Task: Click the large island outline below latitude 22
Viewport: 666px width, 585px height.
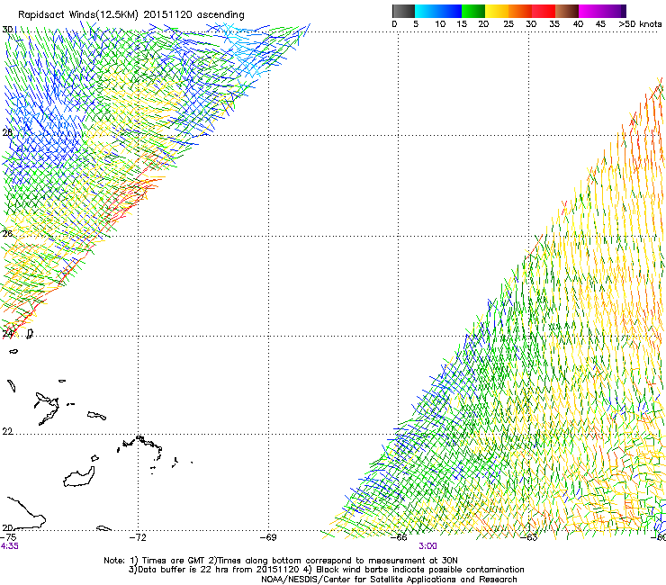Action: coord(79,477)
